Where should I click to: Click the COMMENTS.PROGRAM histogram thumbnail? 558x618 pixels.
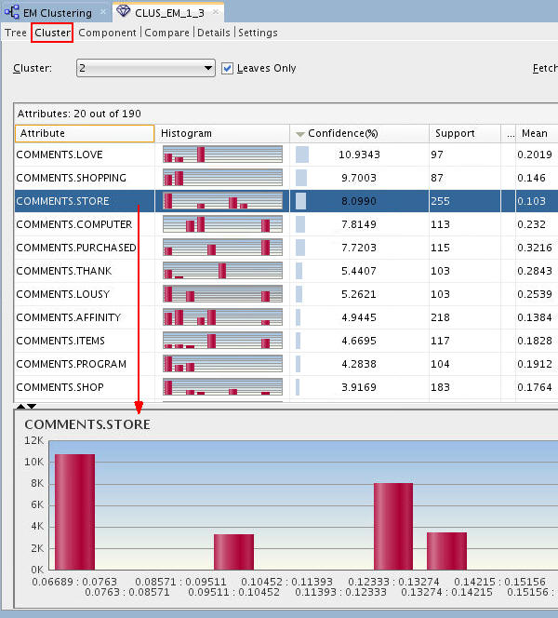(222, 363)
